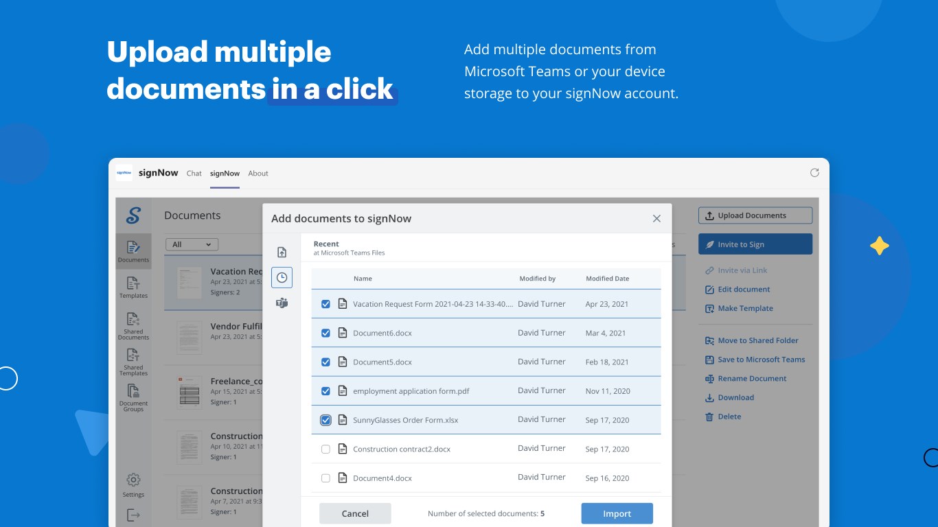The height and width of the screenshot is (527, 938).
Task: Uncheck SunnyGlasses Order Form.xlsx checkbox
Action: pos(325,420)
